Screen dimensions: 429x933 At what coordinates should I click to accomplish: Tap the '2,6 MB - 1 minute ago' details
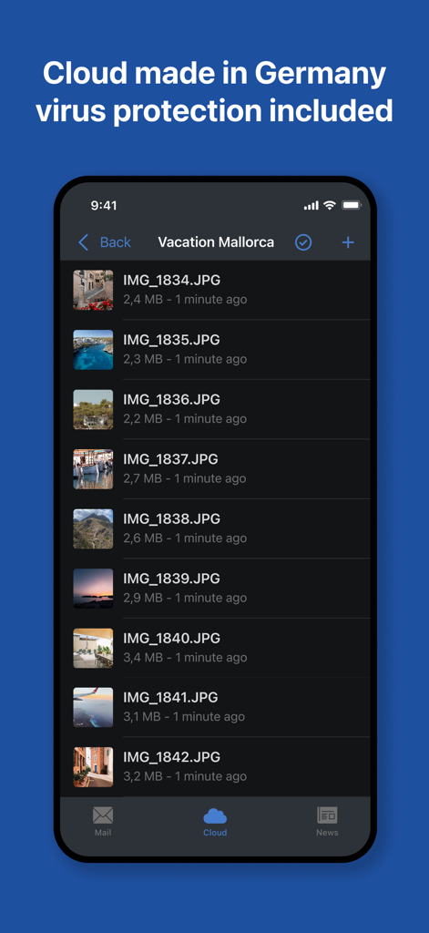pos(185,538)
